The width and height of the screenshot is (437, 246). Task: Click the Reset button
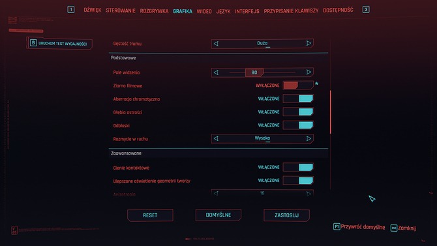(150, 215)
